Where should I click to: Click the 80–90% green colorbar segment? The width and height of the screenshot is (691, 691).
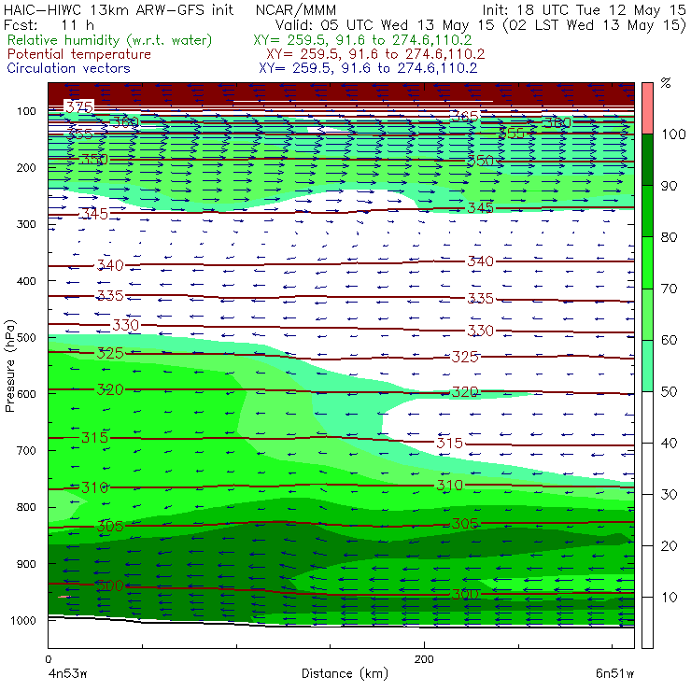(x=647, y=211)
